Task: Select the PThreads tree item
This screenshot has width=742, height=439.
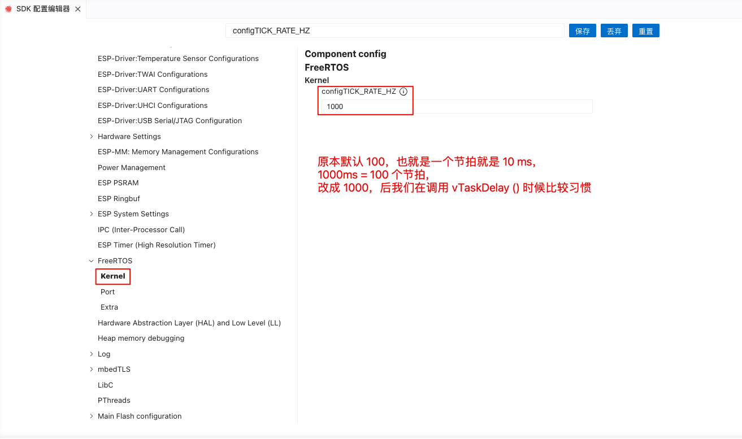Action: coord(114,401)
